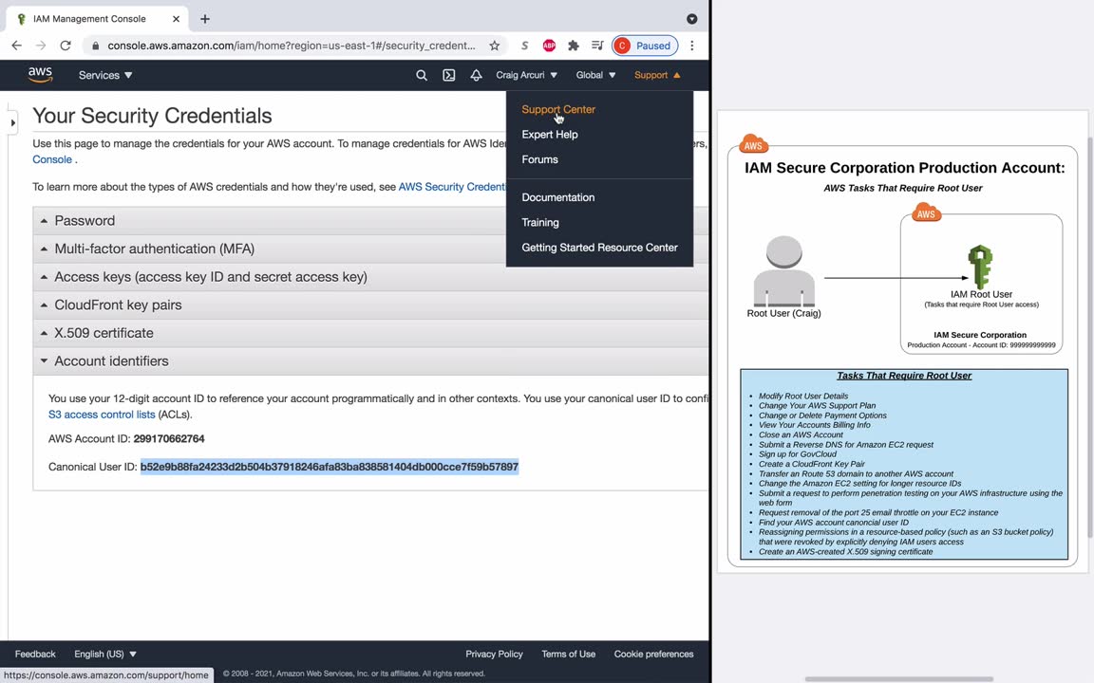Open the AWS search magnifier icon
The height and width of the screenshot is (683, 1094).
pos(422,75)
